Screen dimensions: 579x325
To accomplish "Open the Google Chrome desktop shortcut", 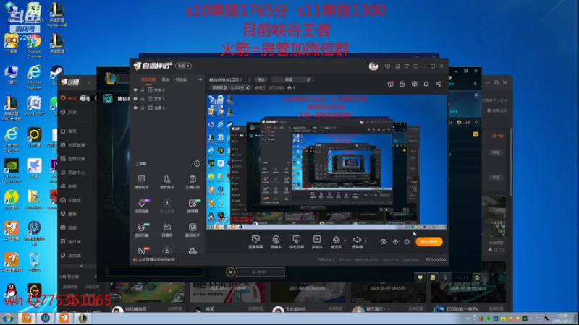I will pos(34,46).
